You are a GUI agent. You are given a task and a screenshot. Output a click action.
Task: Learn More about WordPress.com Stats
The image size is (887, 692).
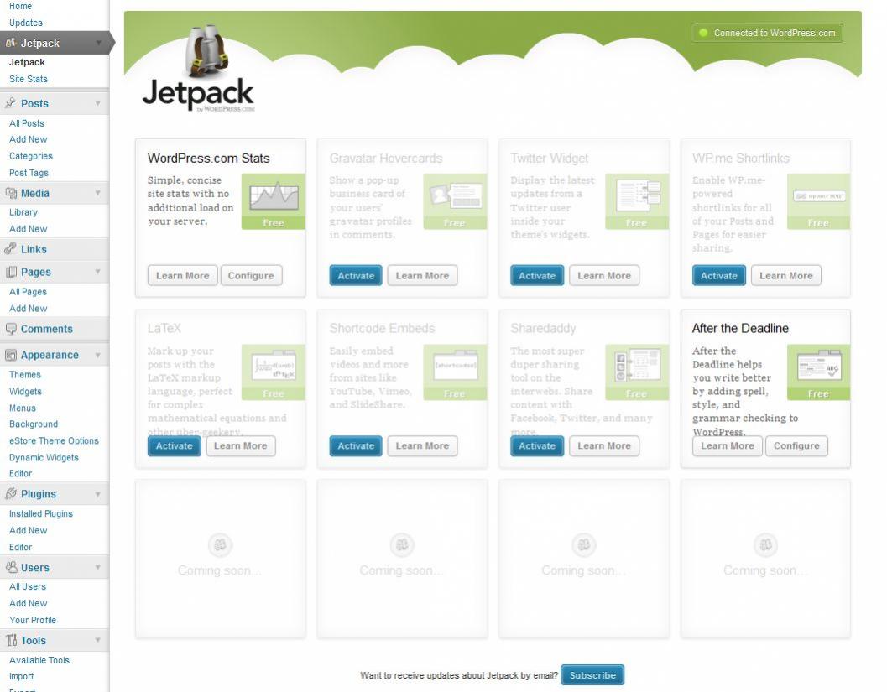pos(183,275)
